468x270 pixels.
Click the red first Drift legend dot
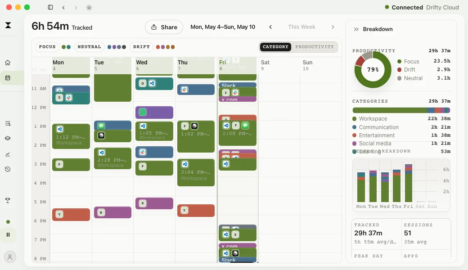158,47
